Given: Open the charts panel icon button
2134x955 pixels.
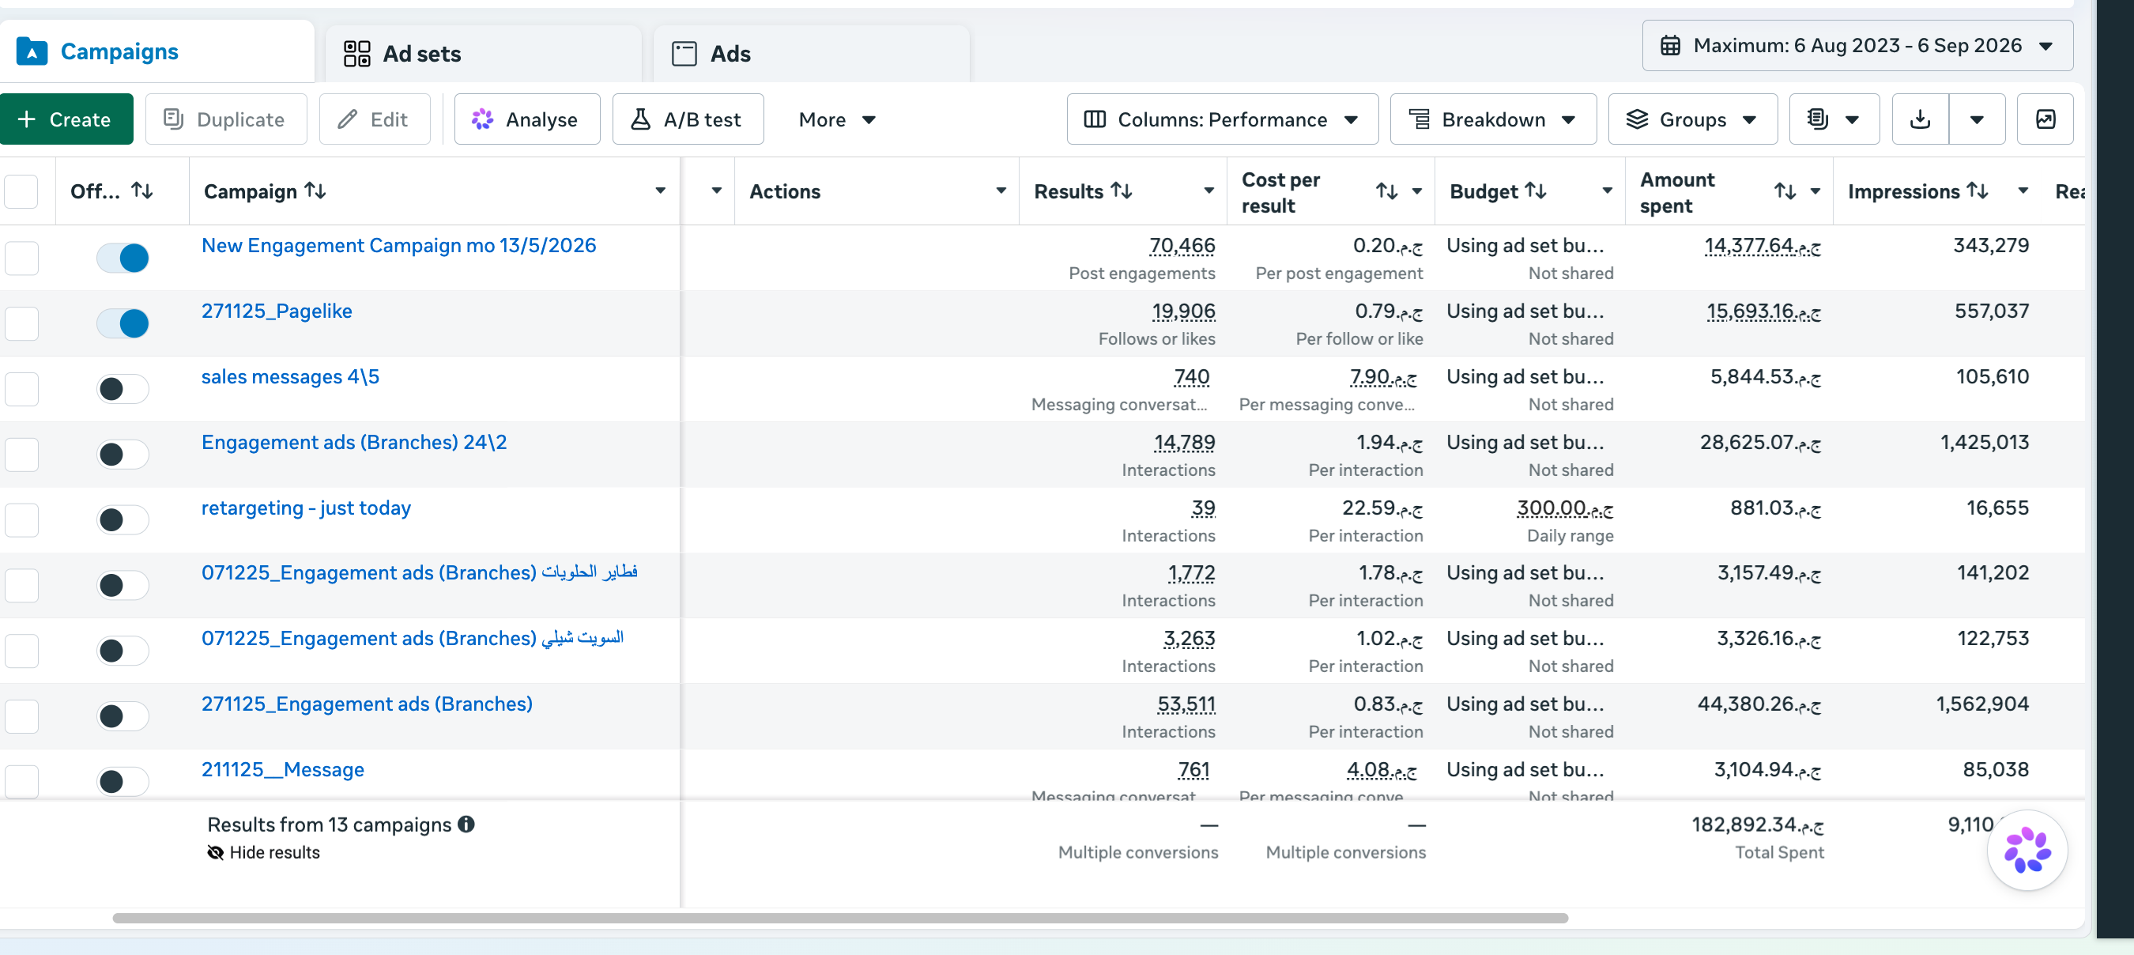Looking at the screenshot, I should pos(2045,119).
